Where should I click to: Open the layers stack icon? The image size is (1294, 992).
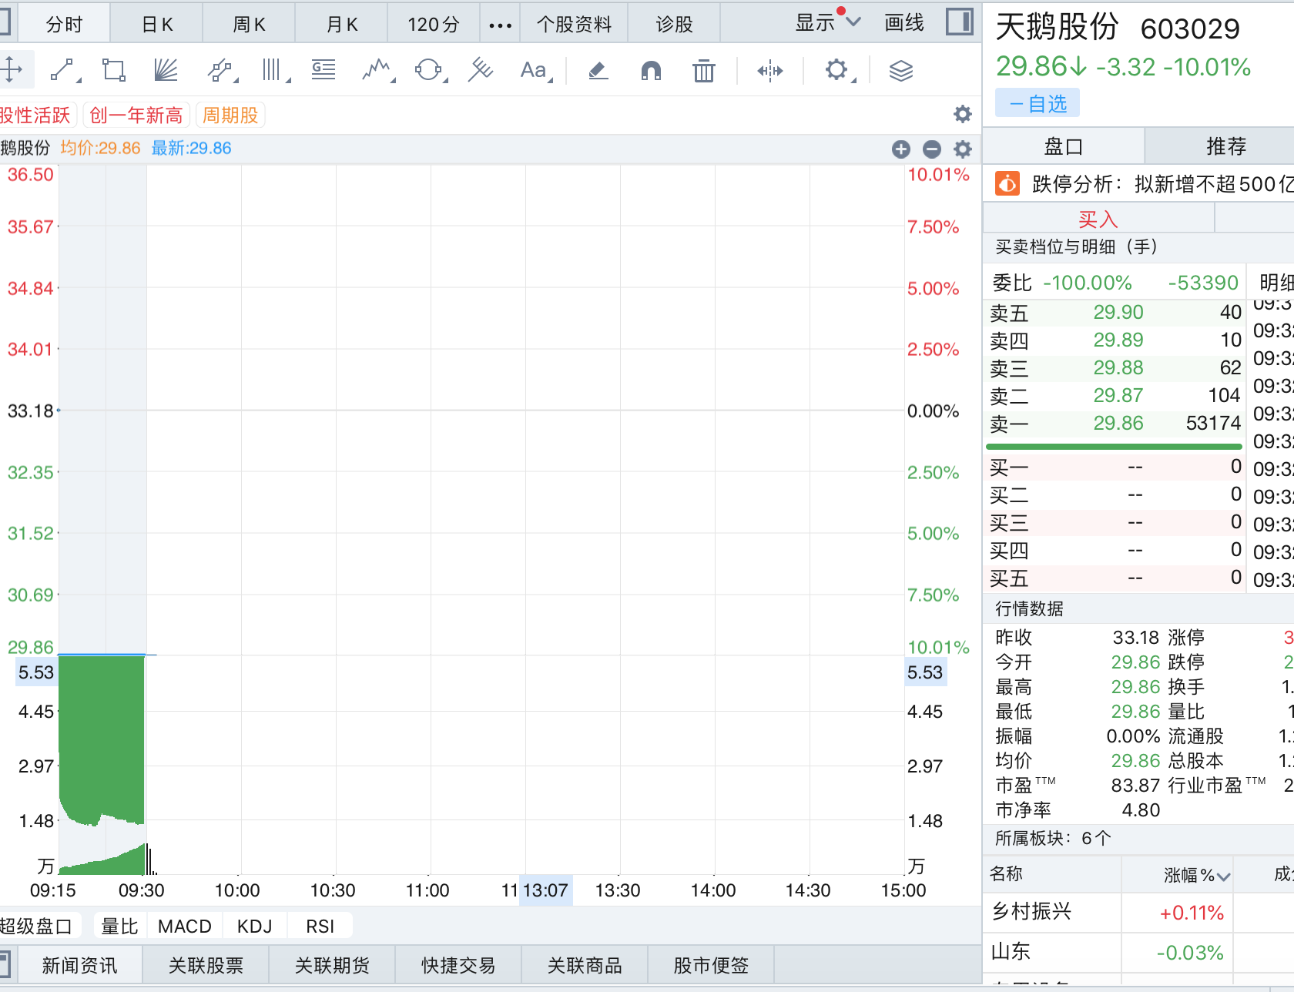point(900,71)
